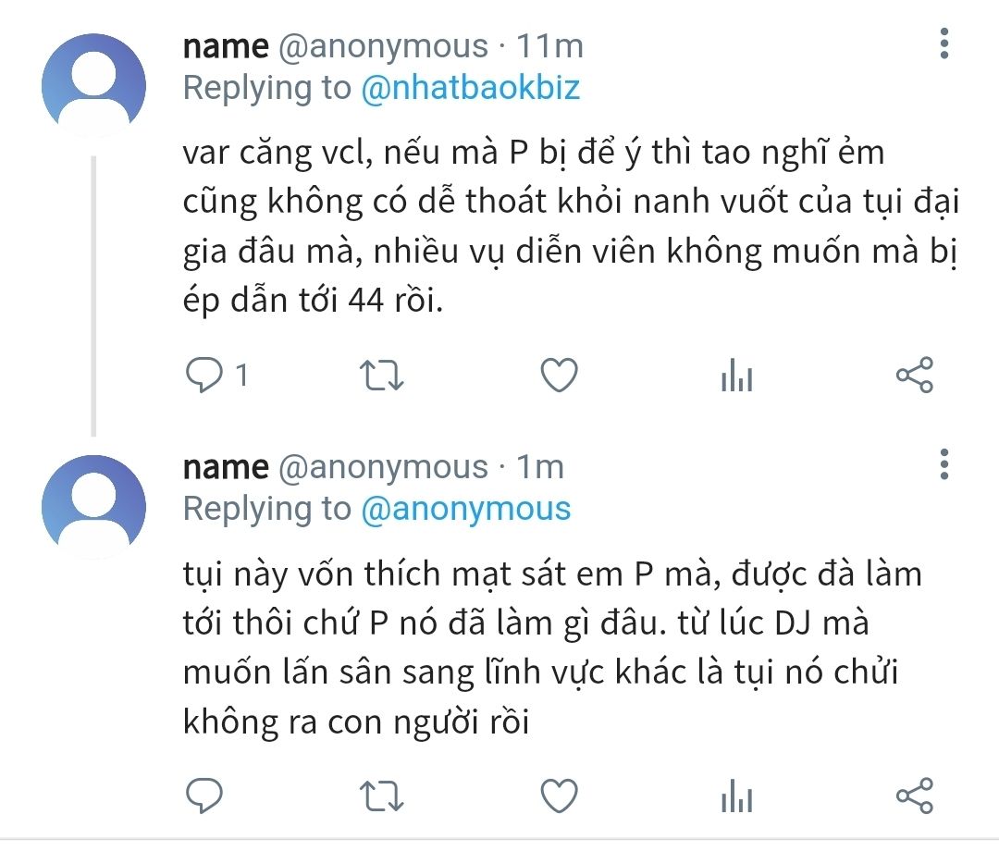The height and width of the screenshot is (851, 999).
Task: Like the first tweet with heart icon
Action: (560, 375)
